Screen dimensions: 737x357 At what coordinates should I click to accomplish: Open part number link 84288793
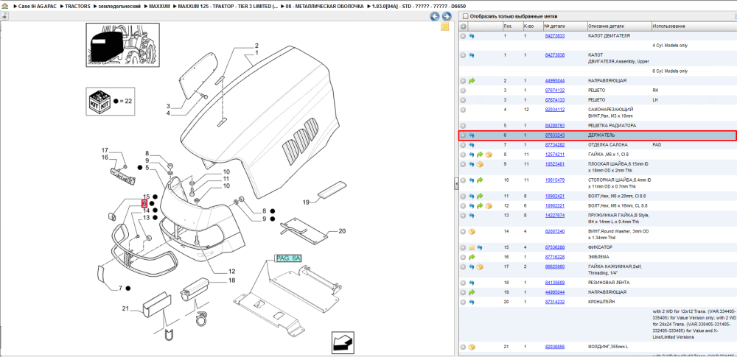click(555, 125)
